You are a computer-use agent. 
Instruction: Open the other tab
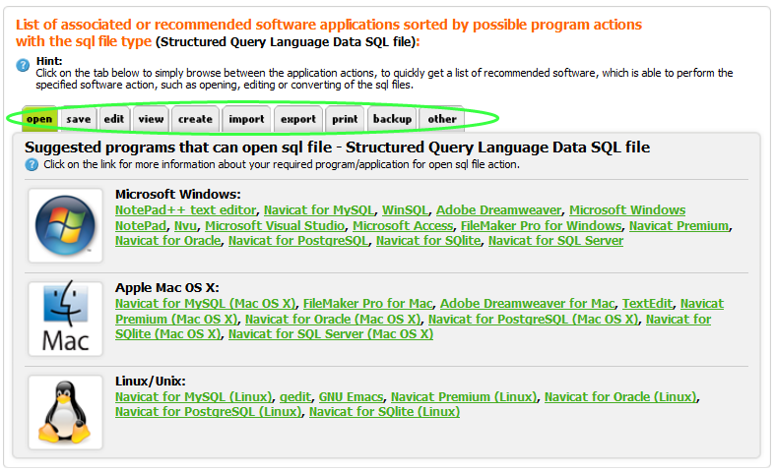click(442, 119)
